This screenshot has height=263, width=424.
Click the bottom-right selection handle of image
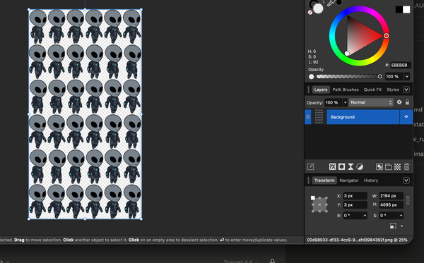click(141, 219)
